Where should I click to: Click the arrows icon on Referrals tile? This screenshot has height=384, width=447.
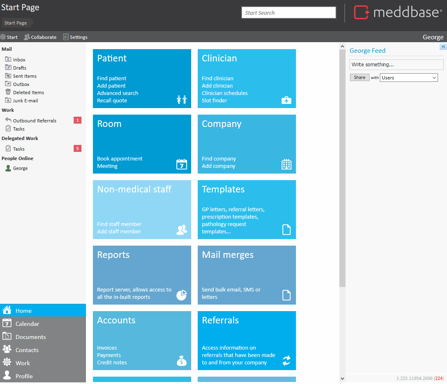(286, 361)
